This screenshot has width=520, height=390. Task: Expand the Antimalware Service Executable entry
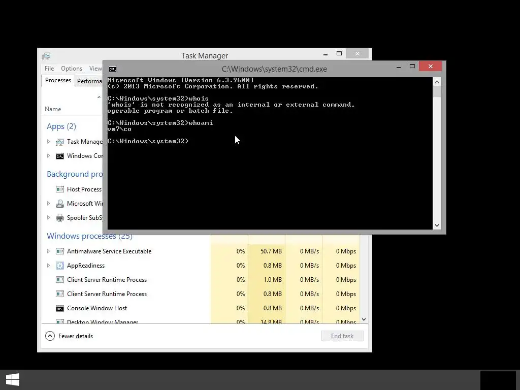48,251
